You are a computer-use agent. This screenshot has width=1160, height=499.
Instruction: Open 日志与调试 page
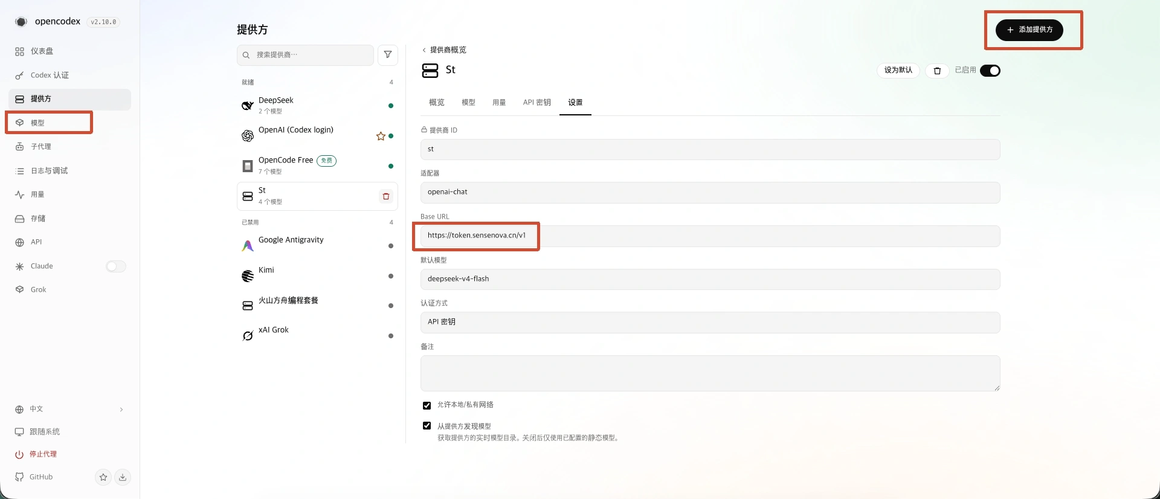click(x=69, y=171)
